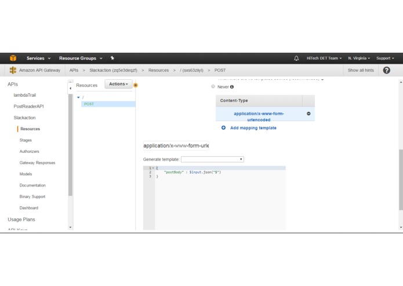Select application/x-www-form-urlencoded content type
This screenshot has width=403, height=286.
(x=259, y=117)
